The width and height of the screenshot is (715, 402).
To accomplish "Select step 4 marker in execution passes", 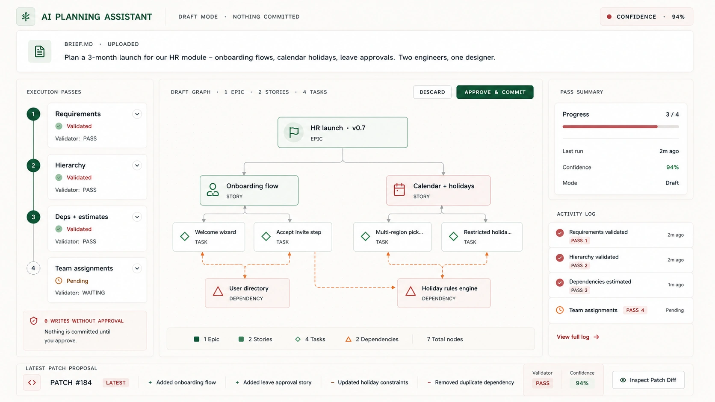I will click(x=33, y=268).
